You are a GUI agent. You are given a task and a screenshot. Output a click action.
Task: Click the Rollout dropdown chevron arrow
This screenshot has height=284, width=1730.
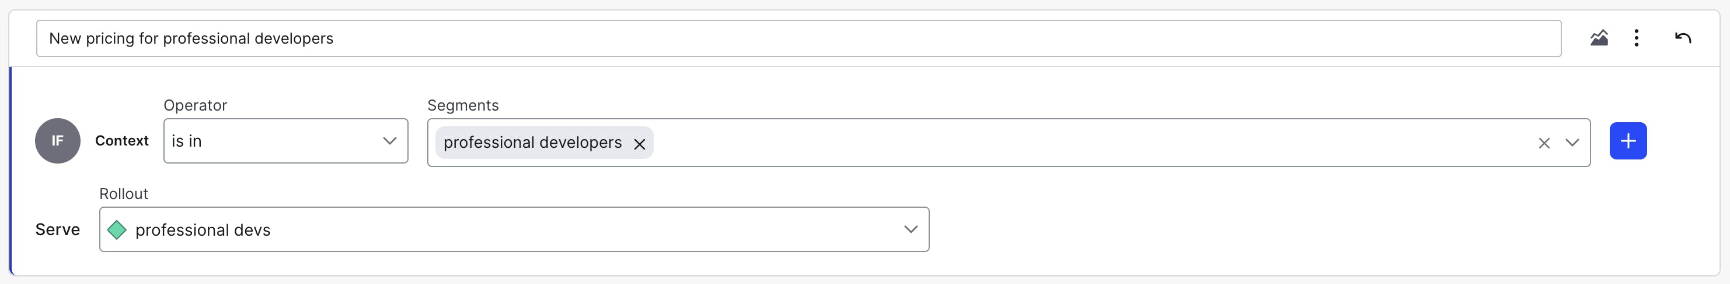click(x=911, y=230)
